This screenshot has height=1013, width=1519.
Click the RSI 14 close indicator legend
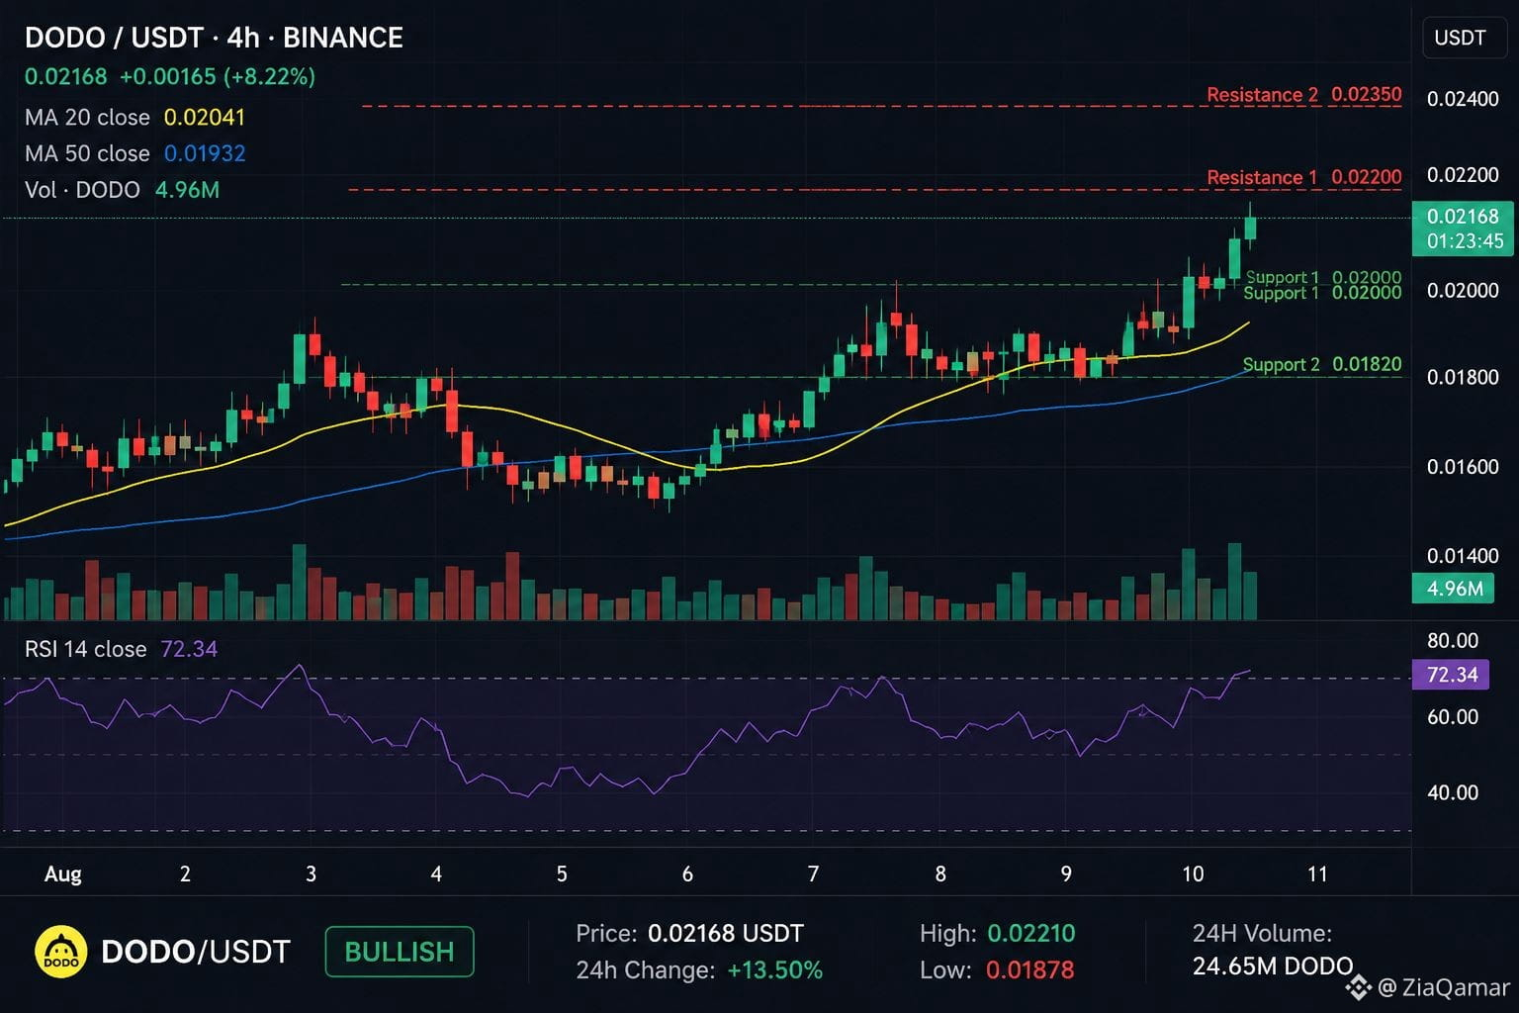[121, 649]
